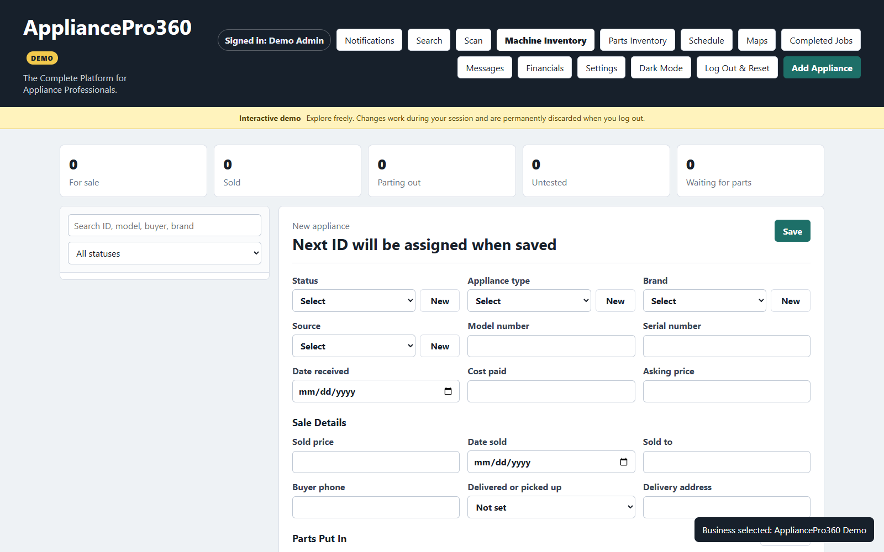Open the Financials page
Viewport: 884px width, 552px height.
click(x=545, y=67)
